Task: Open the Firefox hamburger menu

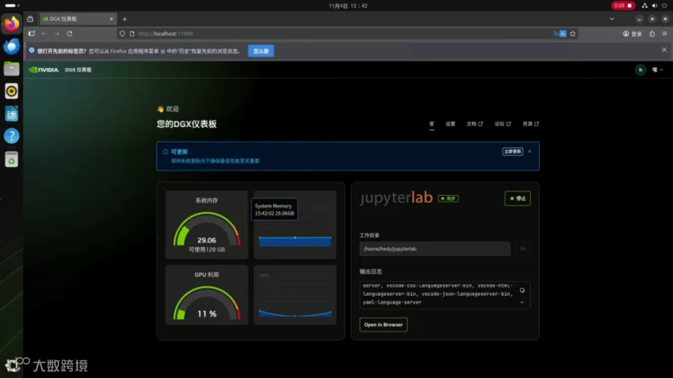Action: (665, 34)
